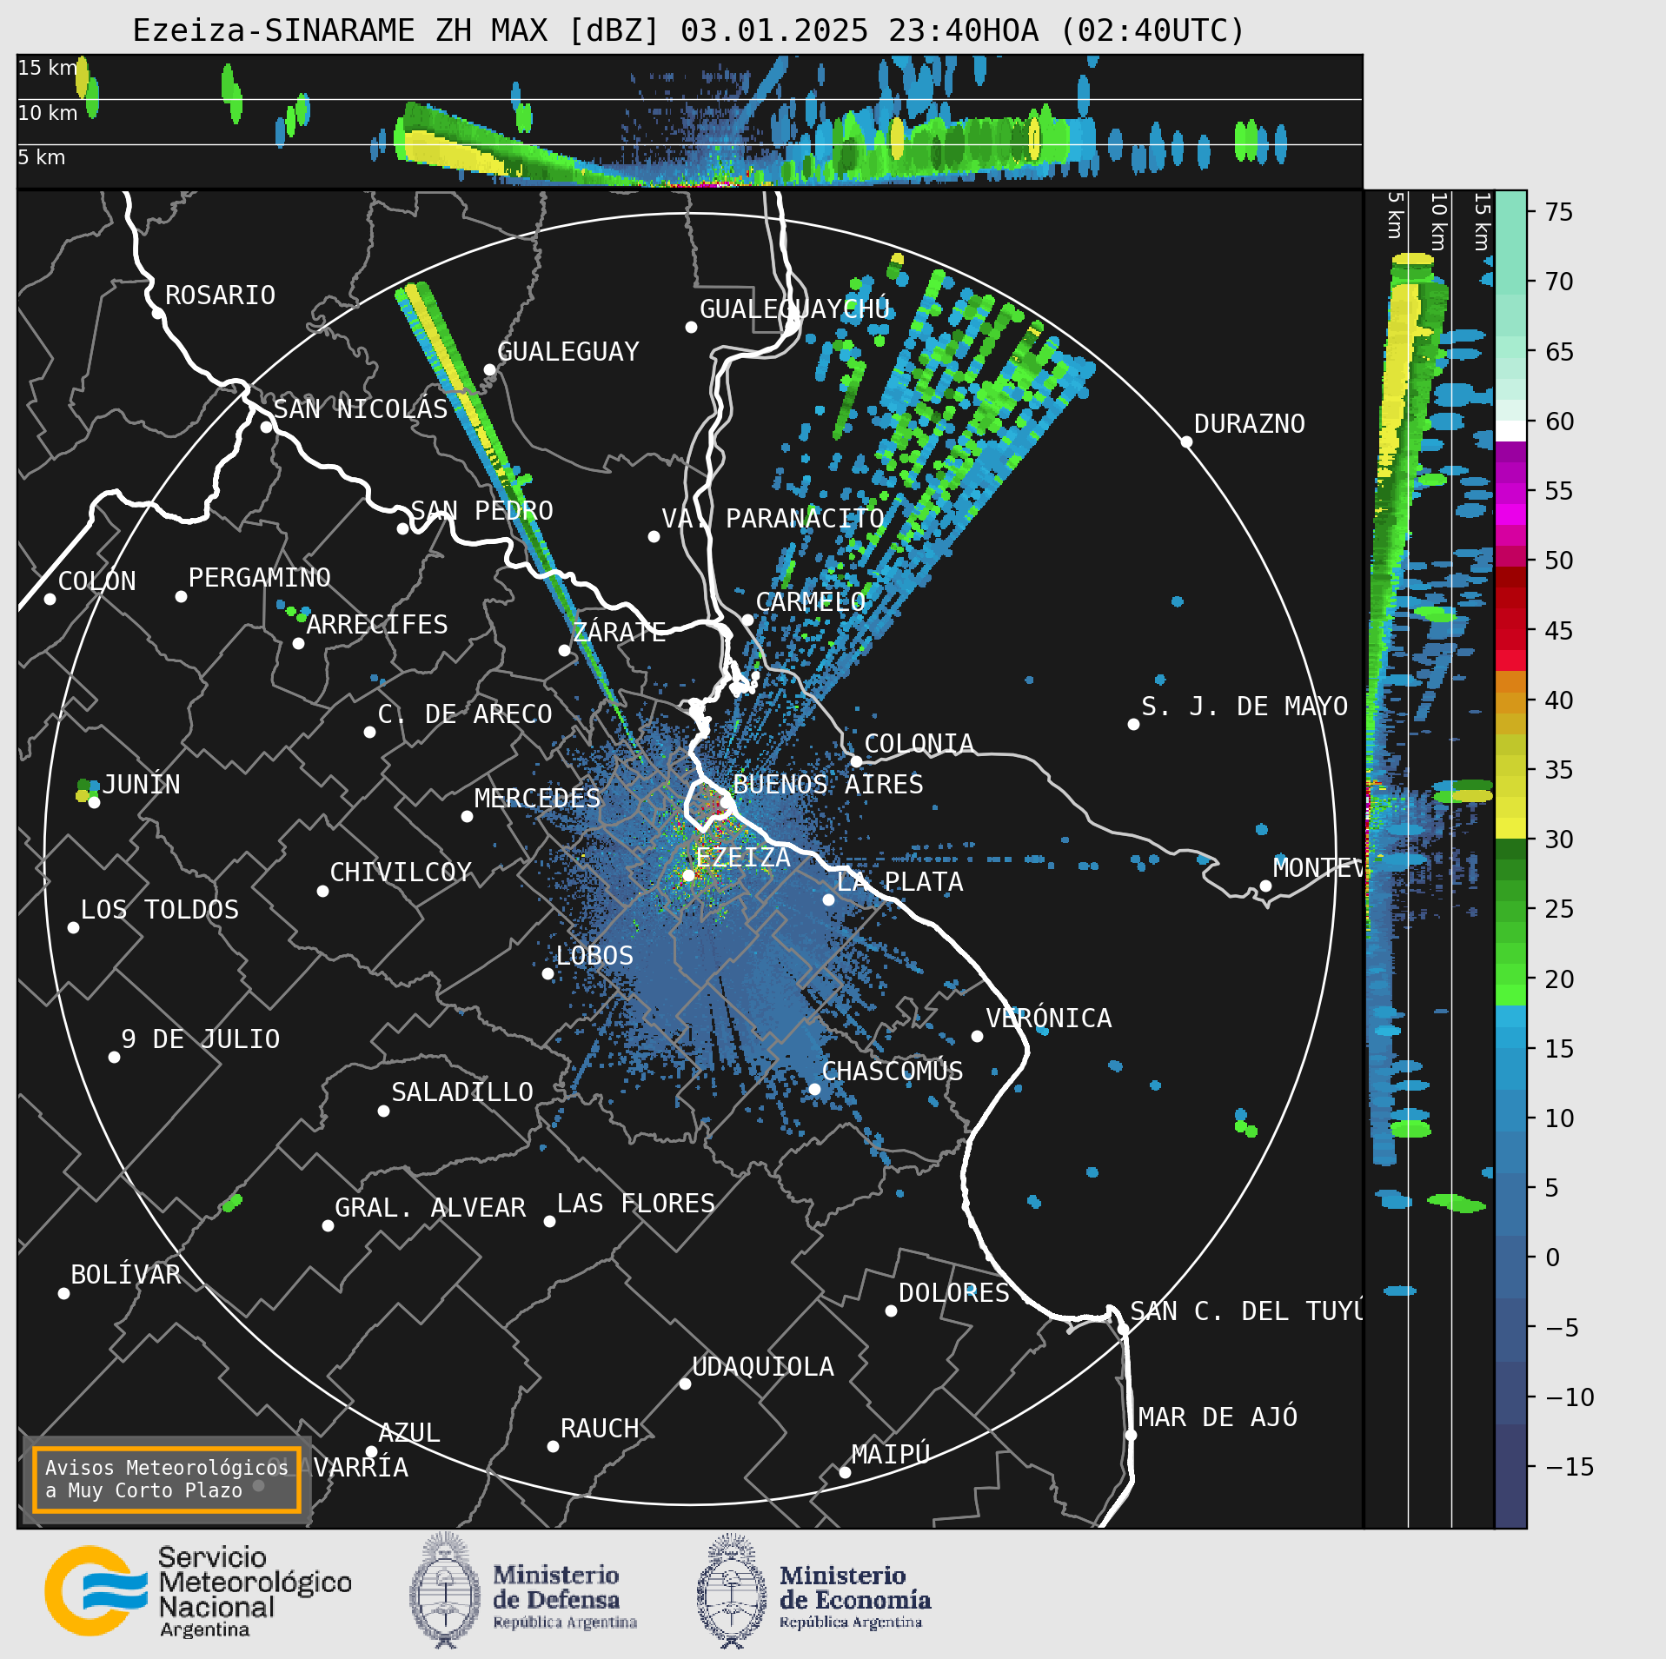
Task: Click the 75 dBZ colorbar tick label
Action: (1559, 212)
